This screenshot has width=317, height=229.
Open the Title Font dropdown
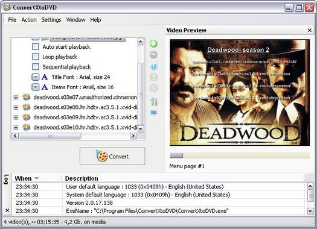click(36, 77)
